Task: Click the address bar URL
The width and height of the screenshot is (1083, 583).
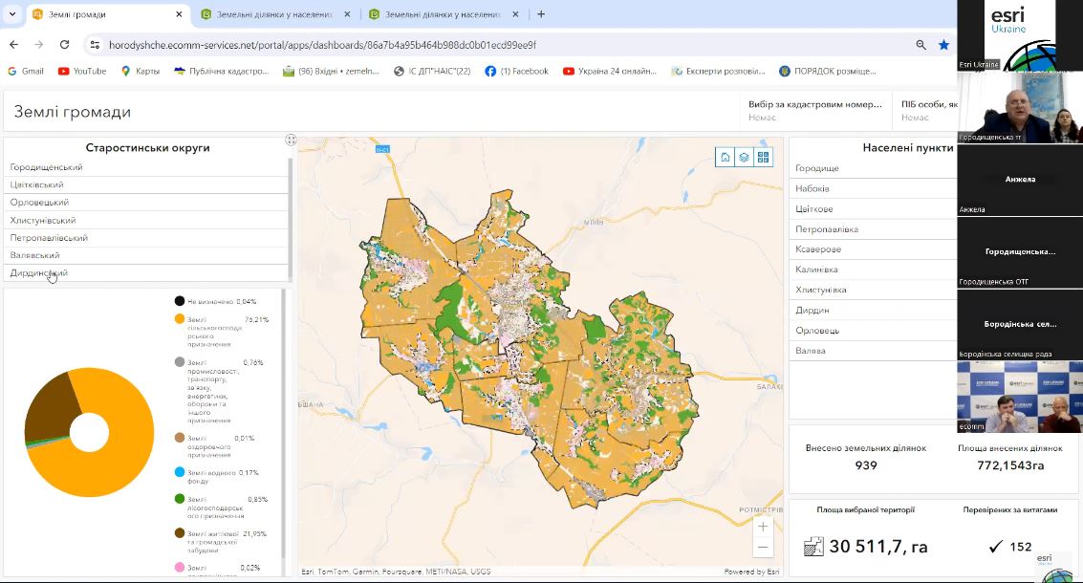Action: (x=322, y=45)
